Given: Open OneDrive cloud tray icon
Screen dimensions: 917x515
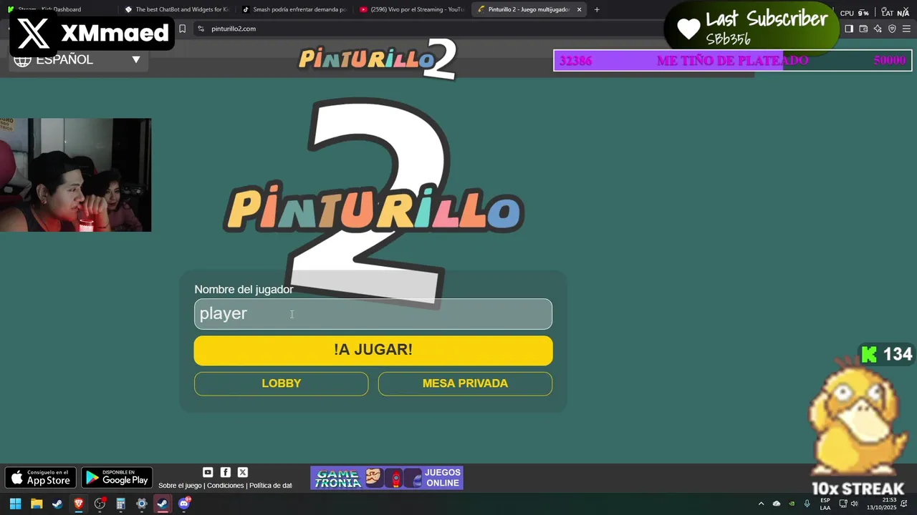Looking at the screenshot, I should click(x=777, y=504).
